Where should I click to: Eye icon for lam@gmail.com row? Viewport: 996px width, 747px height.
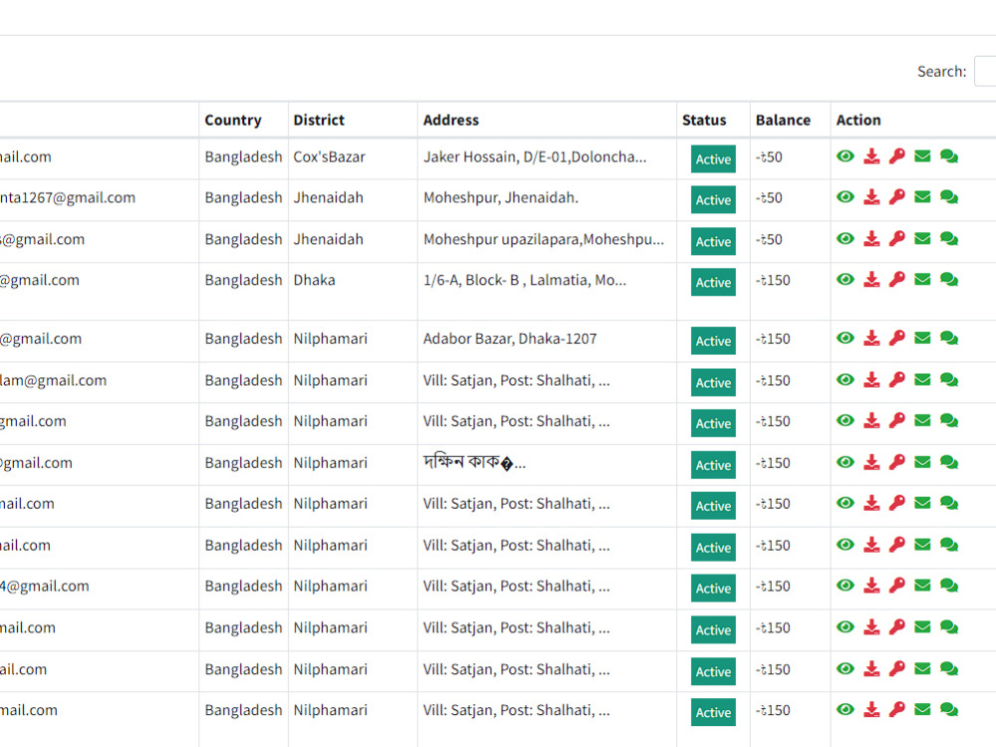[x=845, y=379]
